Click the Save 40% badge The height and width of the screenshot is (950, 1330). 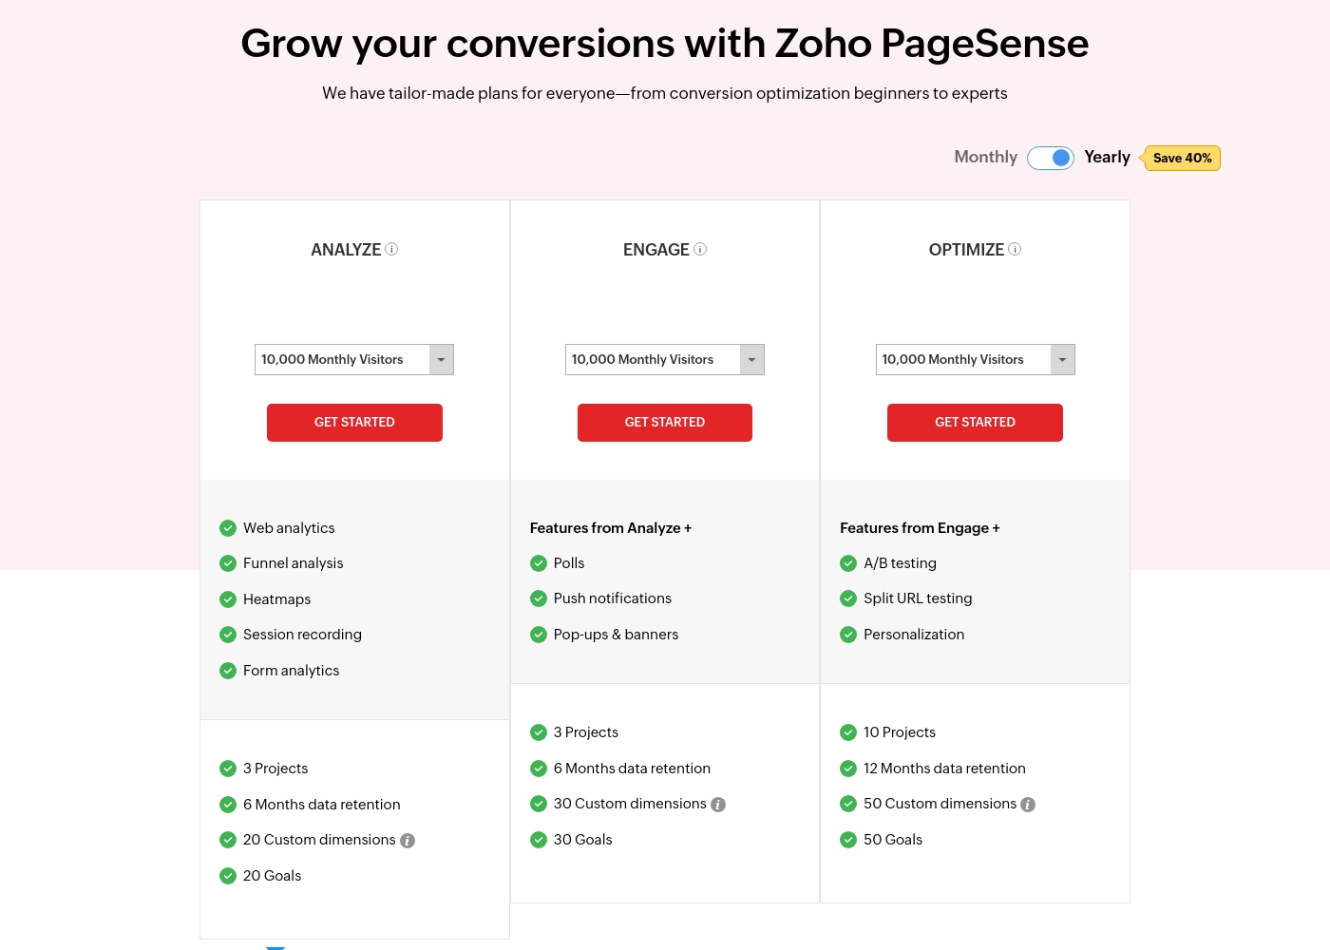(1181, 158)
